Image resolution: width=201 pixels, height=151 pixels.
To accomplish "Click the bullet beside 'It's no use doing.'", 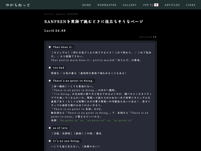I will coord(50,141).
